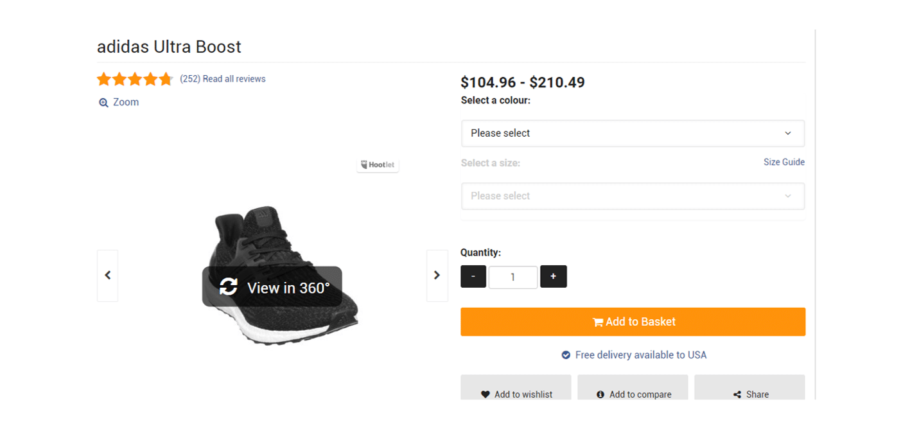Screen dimensions: 903x431
Task: Click the Hootlet icon on the product image
Action: (x=365, y=164)
